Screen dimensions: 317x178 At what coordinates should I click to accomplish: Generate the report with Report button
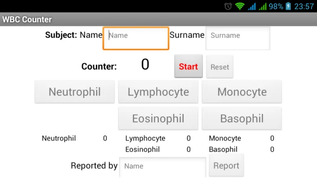click(227, 165)
